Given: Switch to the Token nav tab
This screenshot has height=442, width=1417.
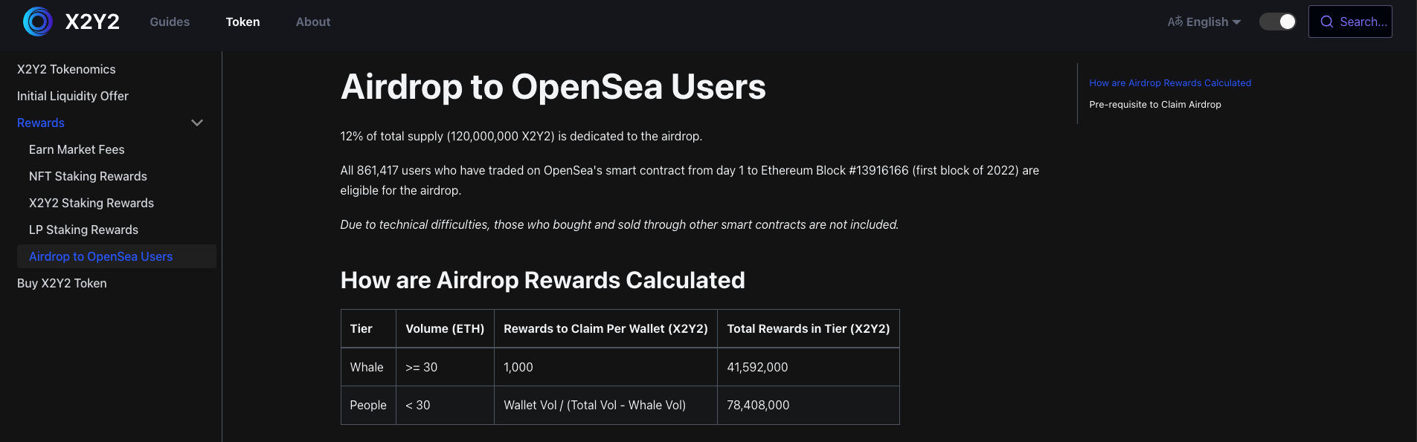Looking at the screenshot, I should pos(242,22).
